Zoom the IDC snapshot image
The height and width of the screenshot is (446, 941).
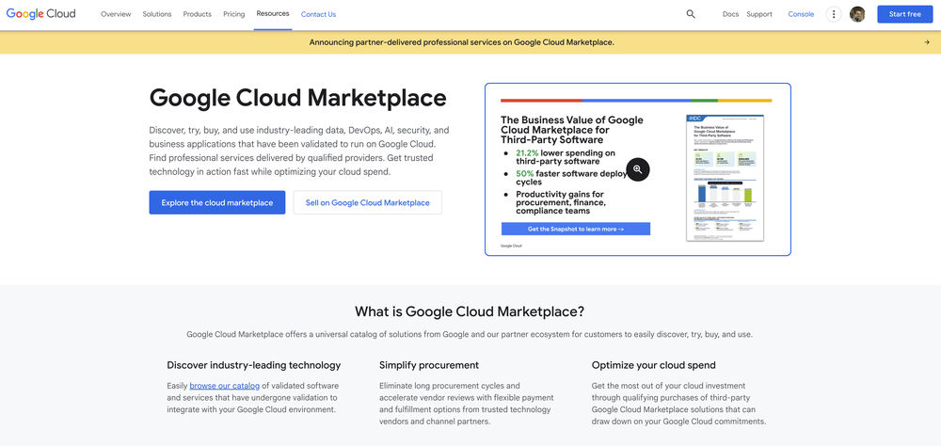[x=637, y=169]
